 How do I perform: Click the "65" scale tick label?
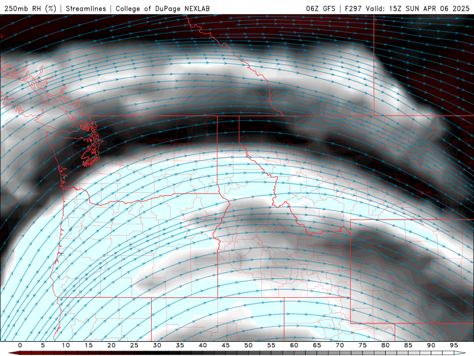[x=317, y=345]
